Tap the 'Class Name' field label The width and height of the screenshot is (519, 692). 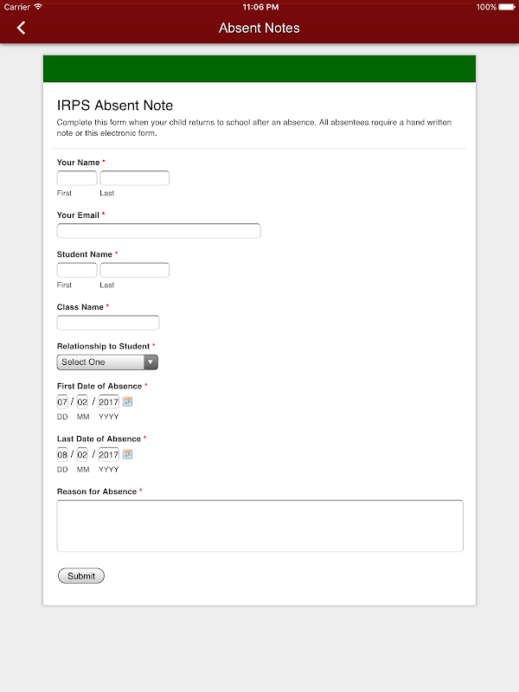[x=80, y=307]
